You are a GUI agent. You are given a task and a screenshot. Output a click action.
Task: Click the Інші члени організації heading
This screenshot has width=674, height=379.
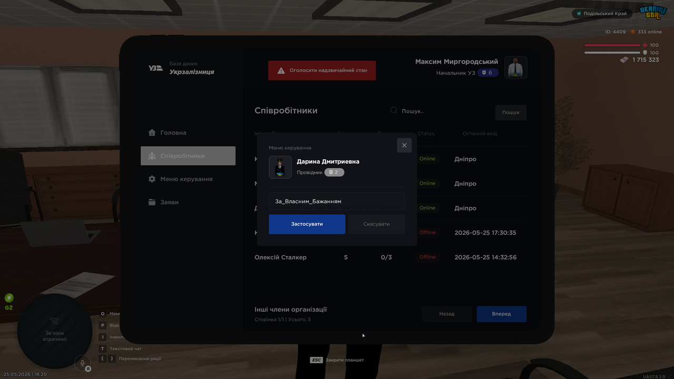(x=291, y=310)
